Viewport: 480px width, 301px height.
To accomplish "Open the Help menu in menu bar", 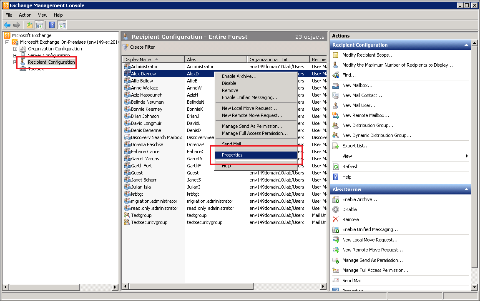I will click(x=58, y=15).
